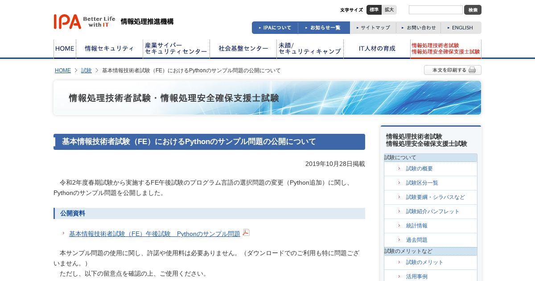Open 未踏/セキュリティキャンプ navigation item
This screenshot has height=281, width=535.
(x=310, y=49)
